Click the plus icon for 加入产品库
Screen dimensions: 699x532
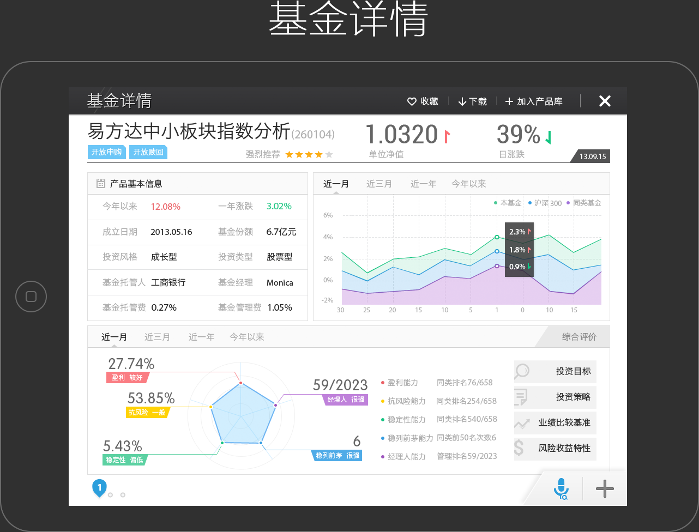(509, 101)
